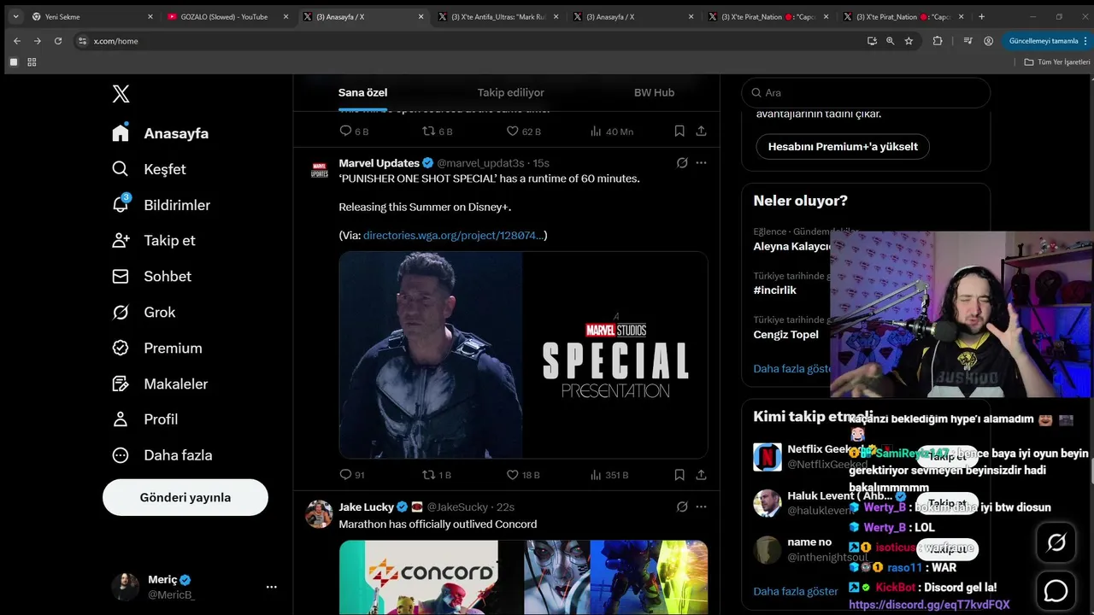
Task: Open account menu next to Meriç
Action: coord(271,587)
